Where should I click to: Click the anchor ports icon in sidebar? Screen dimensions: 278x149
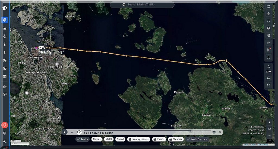[5, 36]
